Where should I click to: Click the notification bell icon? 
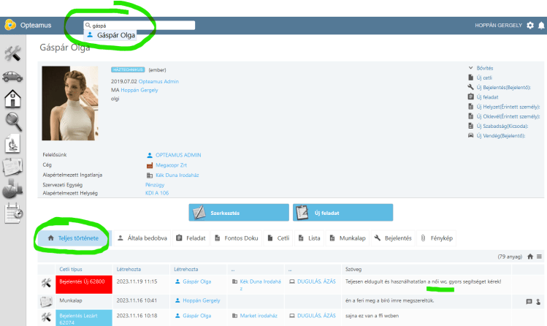click(541, 26)
